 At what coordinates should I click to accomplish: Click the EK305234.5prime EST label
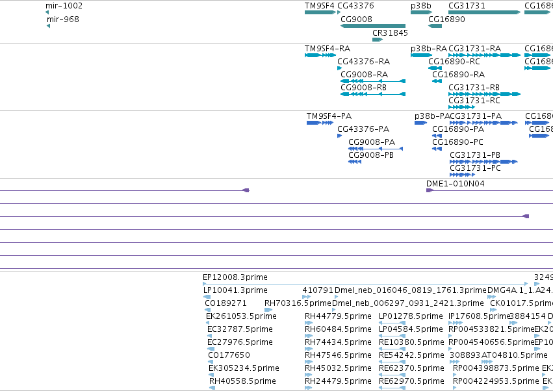[244, 368]
